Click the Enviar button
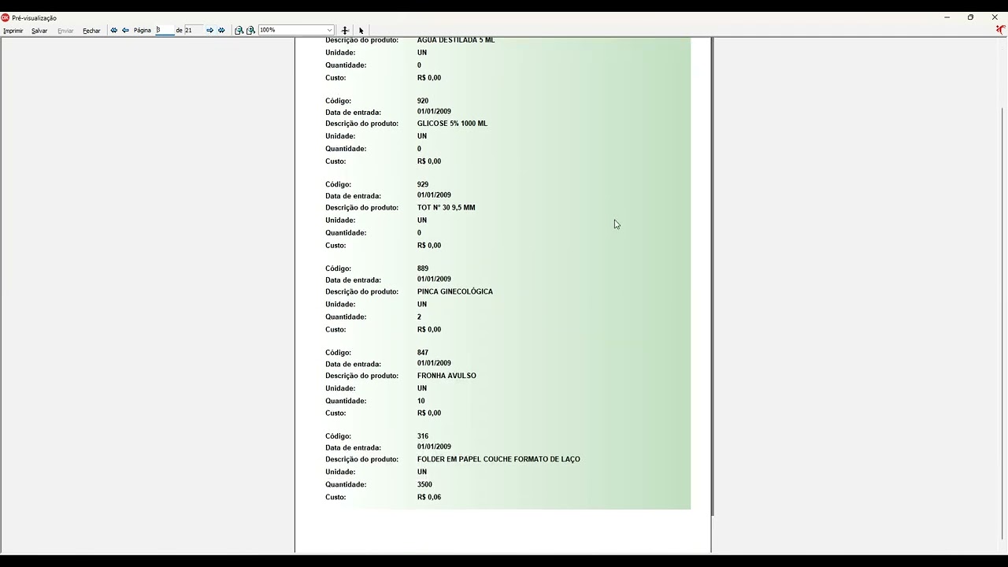Screen dimensions: 1008x567 point(65,31)
